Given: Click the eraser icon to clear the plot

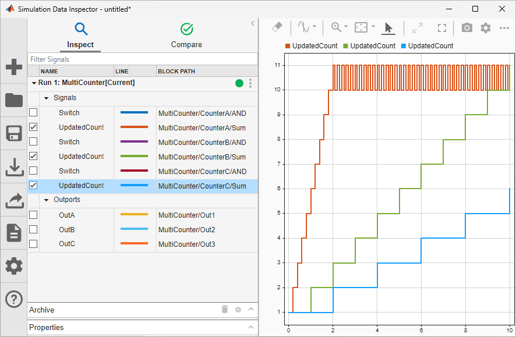Looking at the screenshot, I should (276, 27).
